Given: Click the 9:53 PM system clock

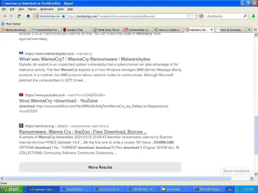Looking at the screenshot, I should (249, 189).
